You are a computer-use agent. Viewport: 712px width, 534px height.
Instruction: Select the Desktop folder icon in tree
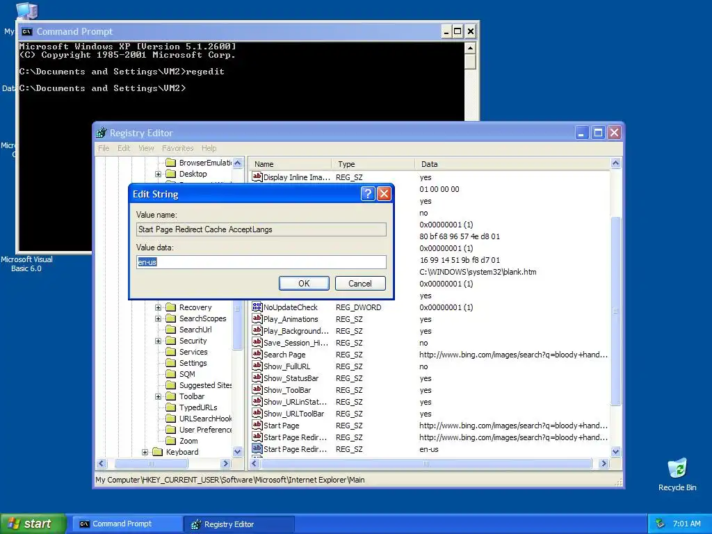tap(171, 174)
